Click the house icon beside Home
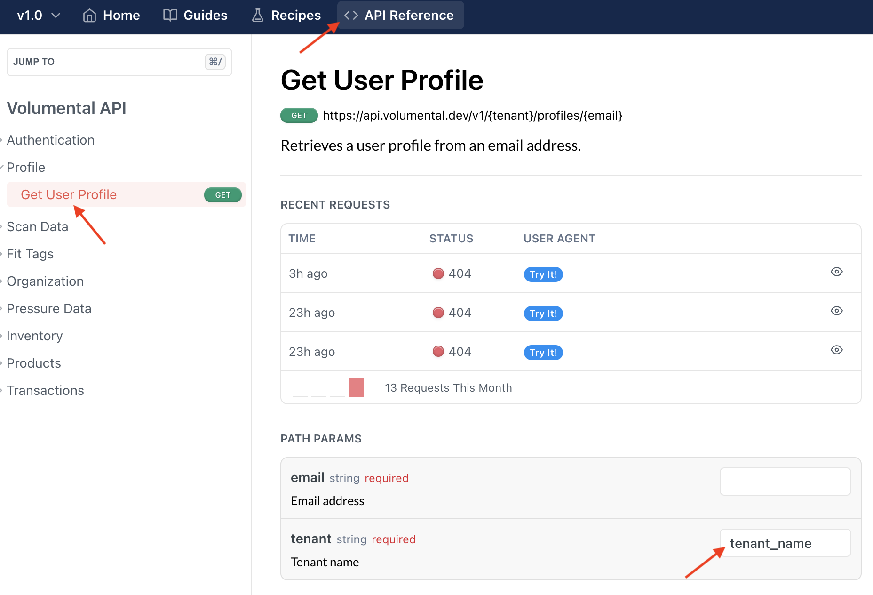 pyautogui.click(x=89, y=15)
